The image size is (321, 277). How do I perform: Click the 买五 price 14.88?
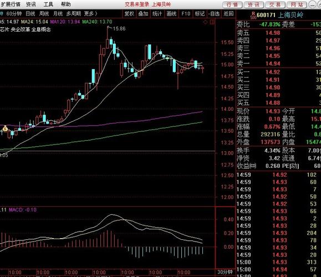pyautogui.click(x=273, y=102)
